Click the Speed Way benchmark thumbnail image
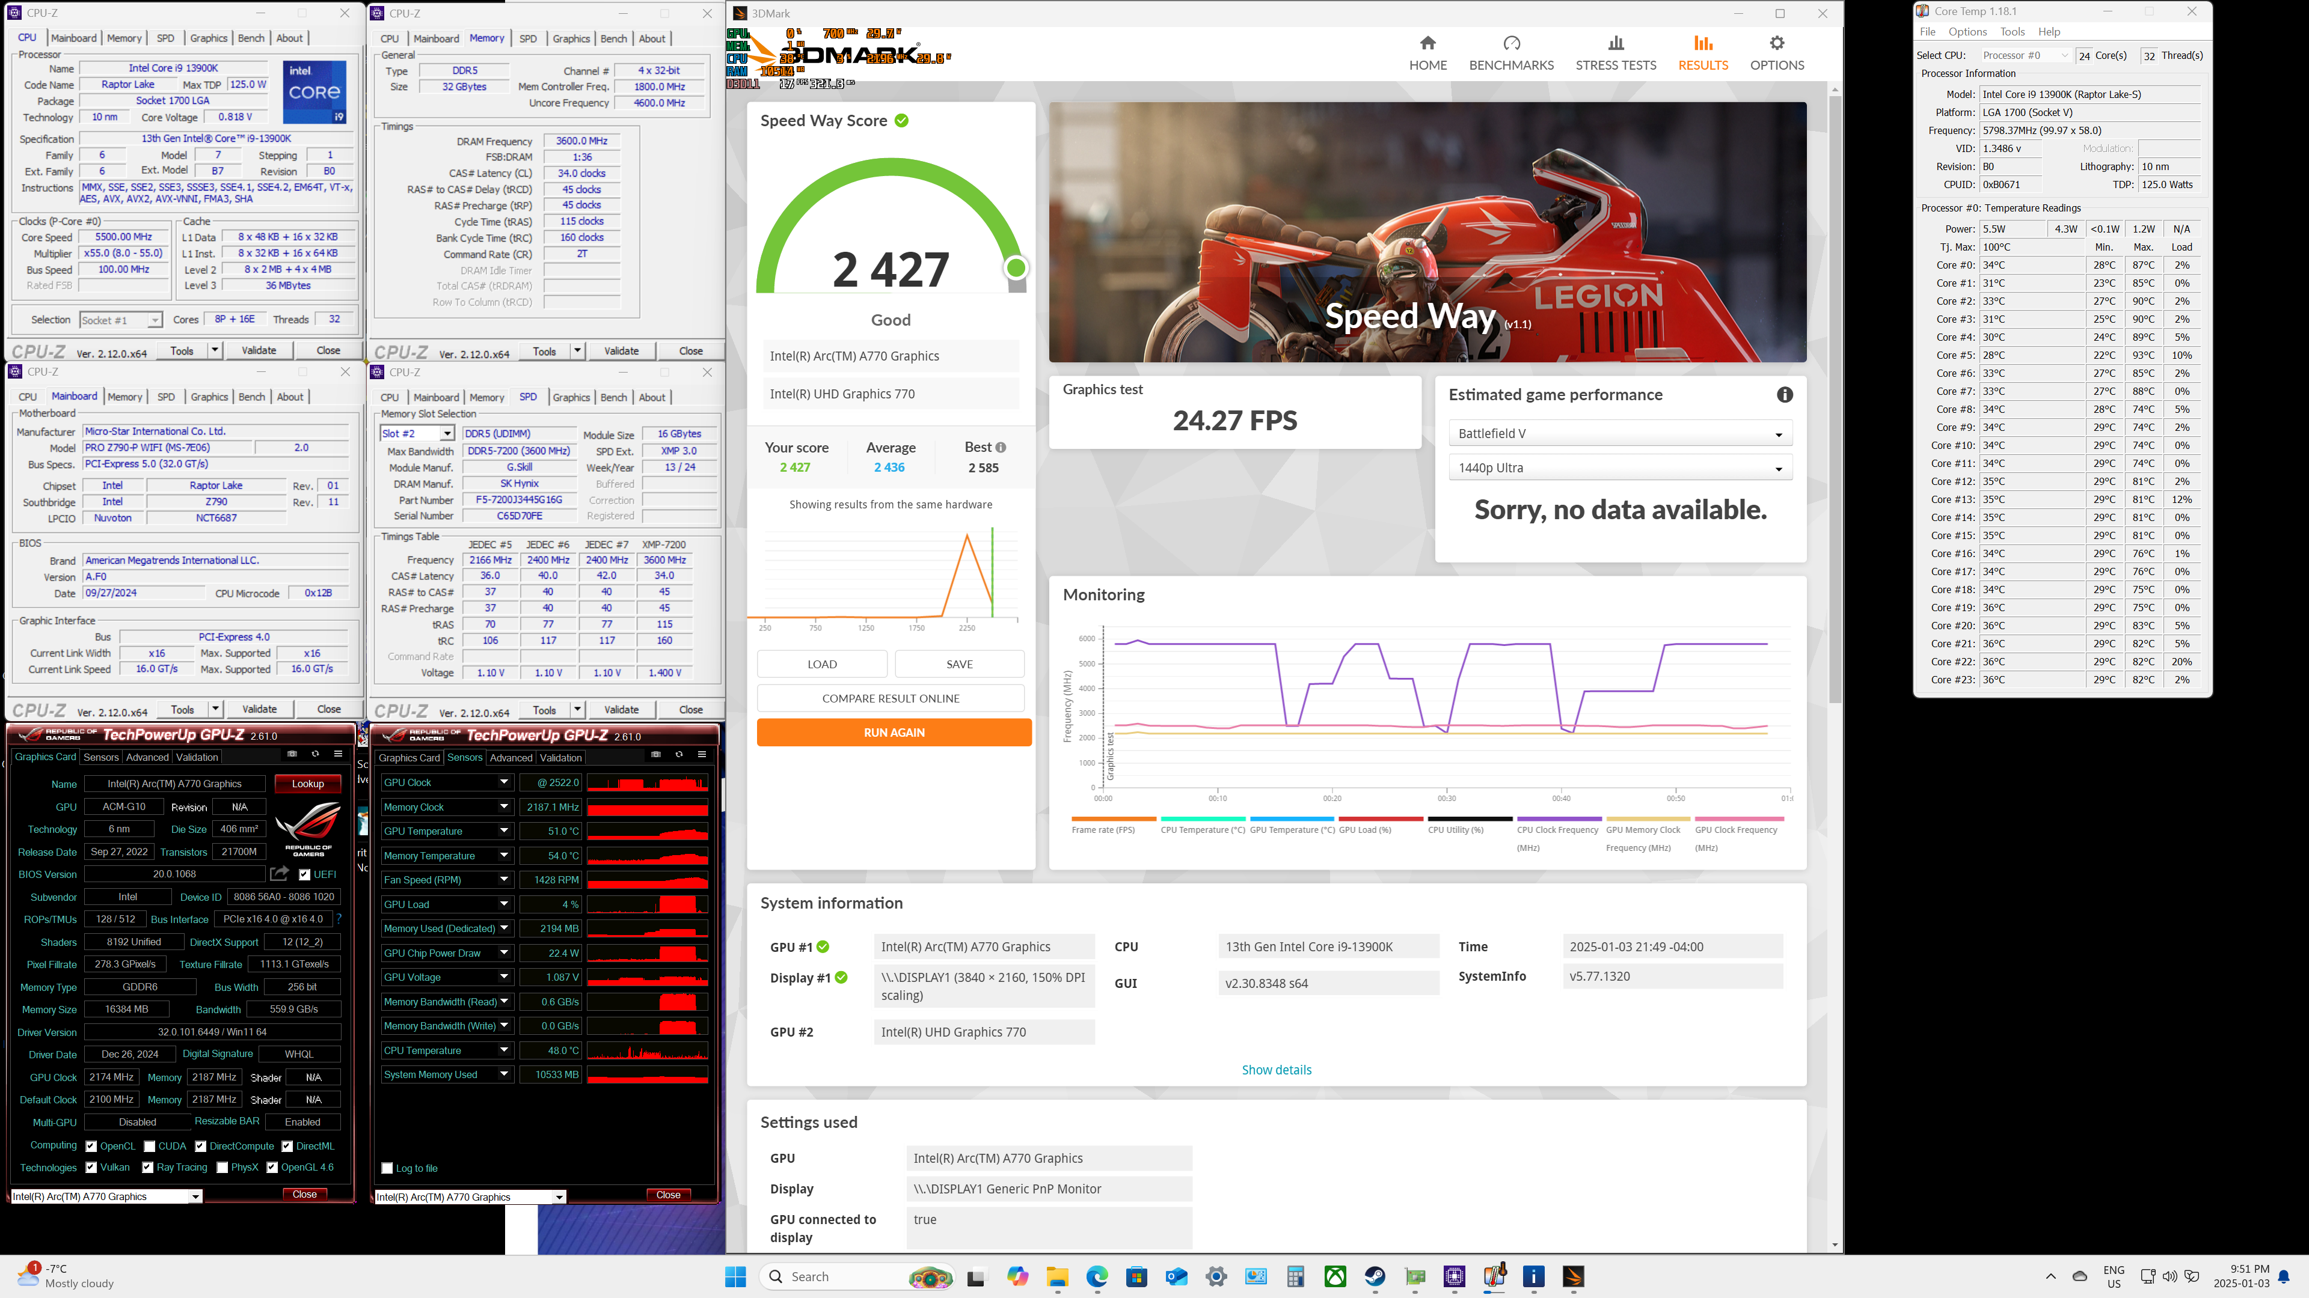 click(x=1427, y=232)
